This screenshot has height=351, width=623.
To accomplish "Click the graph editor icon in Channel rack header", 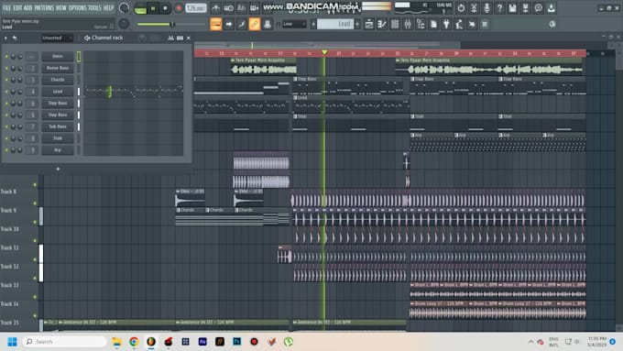I will (170, 38).
